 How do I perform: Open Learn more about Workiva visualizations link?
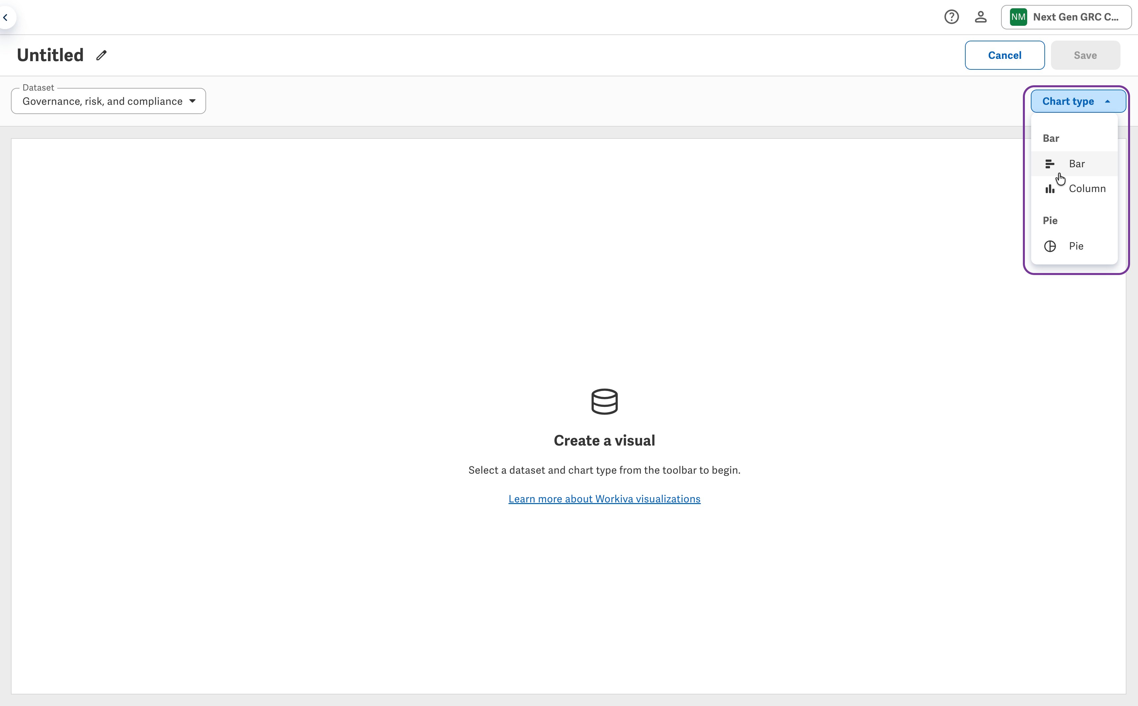click(x=604, y=499)
